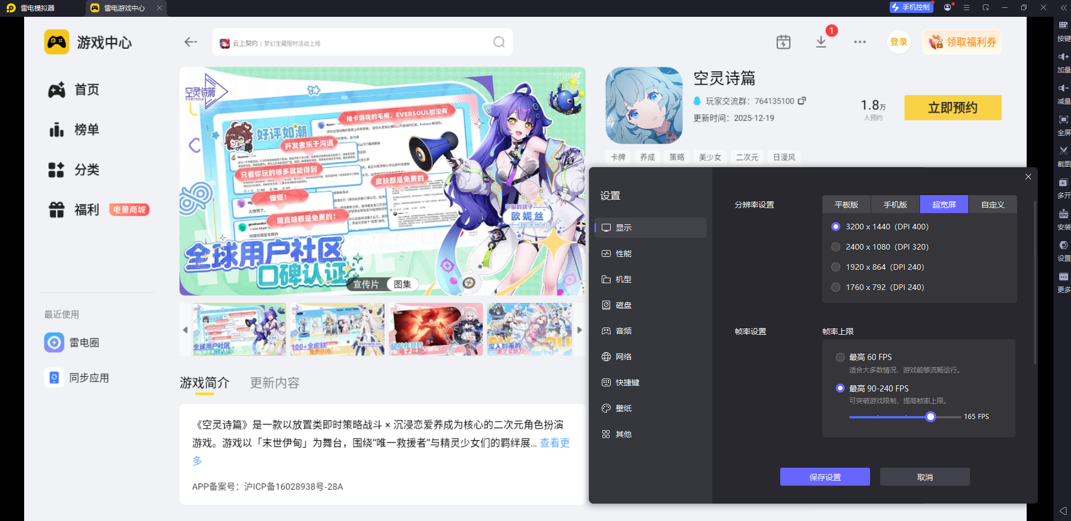Switch to 平板版 resolution tab
Viewport: 1071px width, 521px height.
[846, 205]
